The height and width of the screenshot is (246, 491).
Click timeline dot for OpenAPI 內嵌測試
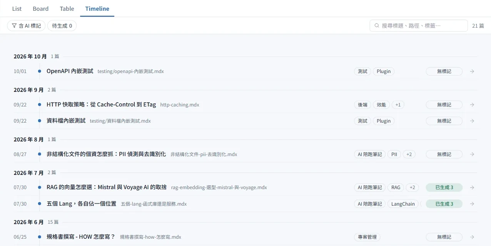tap(39, 71)
